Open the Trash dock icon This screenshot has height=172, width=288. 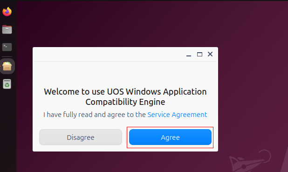click(x=7, y=84)
